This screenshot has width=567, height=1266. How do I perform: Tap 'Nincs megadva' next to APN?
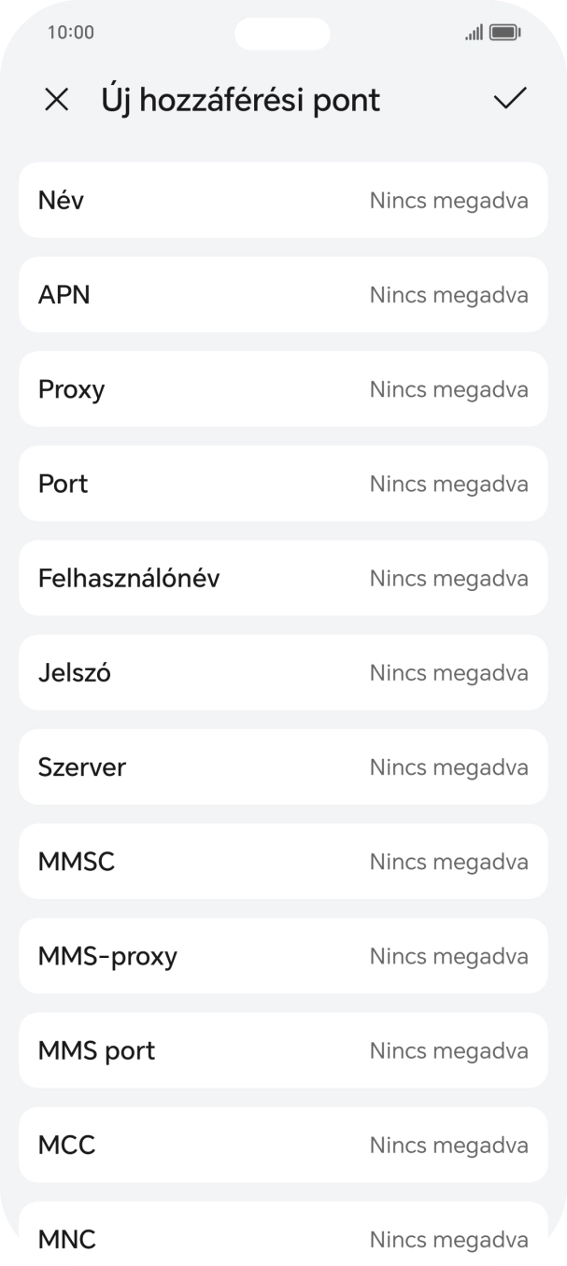click(x=449, y=294)
